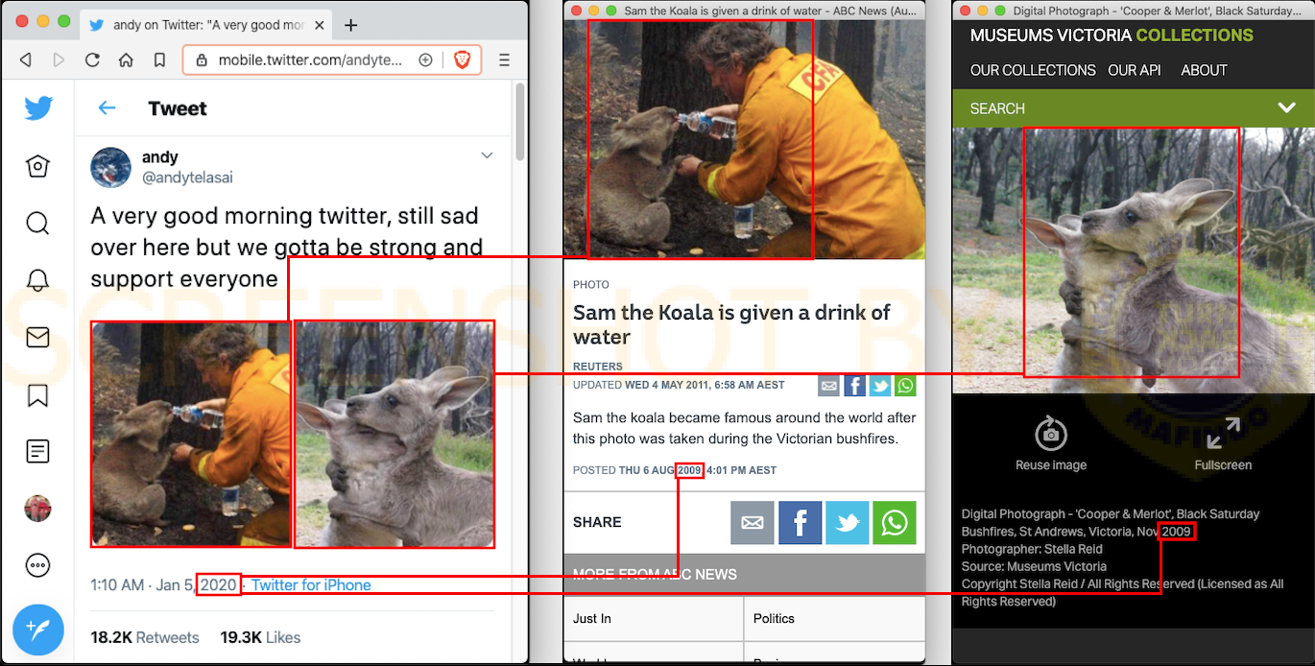Open OUR COLLECTIONS menu item

click(x=1033, y=70)
